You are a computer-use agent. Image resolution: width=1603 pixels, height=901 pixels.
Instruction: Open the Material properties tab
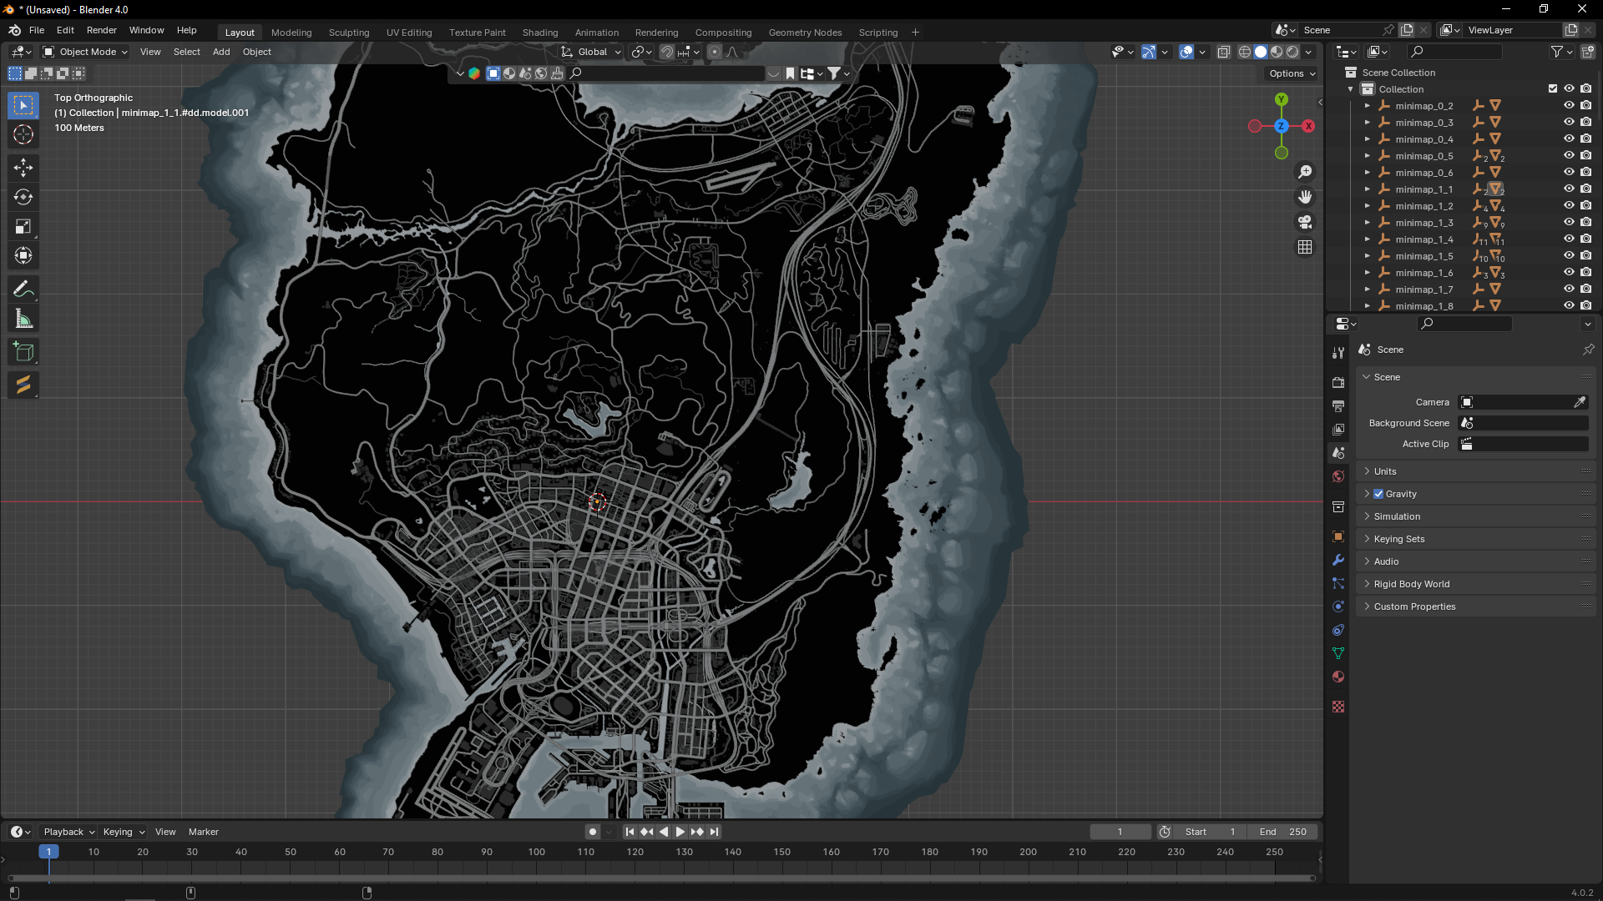(1338, 677)
